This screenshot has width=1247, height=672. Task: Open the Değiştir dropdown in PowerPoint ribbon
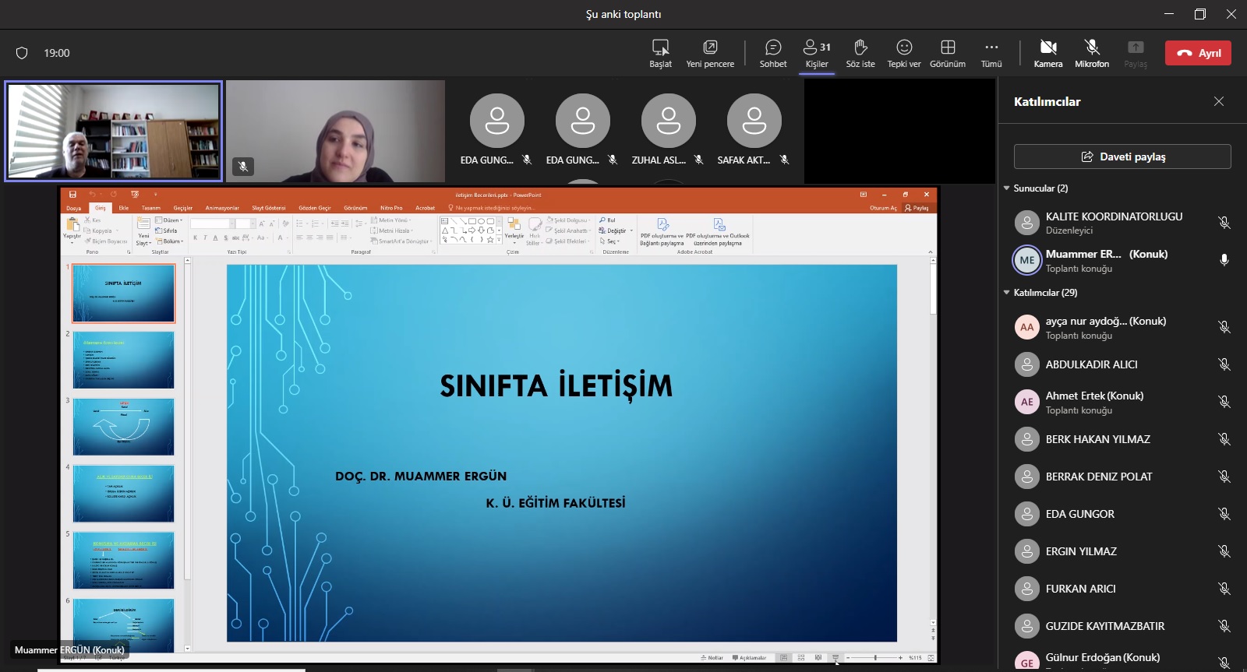pyautogui.click(x=616, y=230)
